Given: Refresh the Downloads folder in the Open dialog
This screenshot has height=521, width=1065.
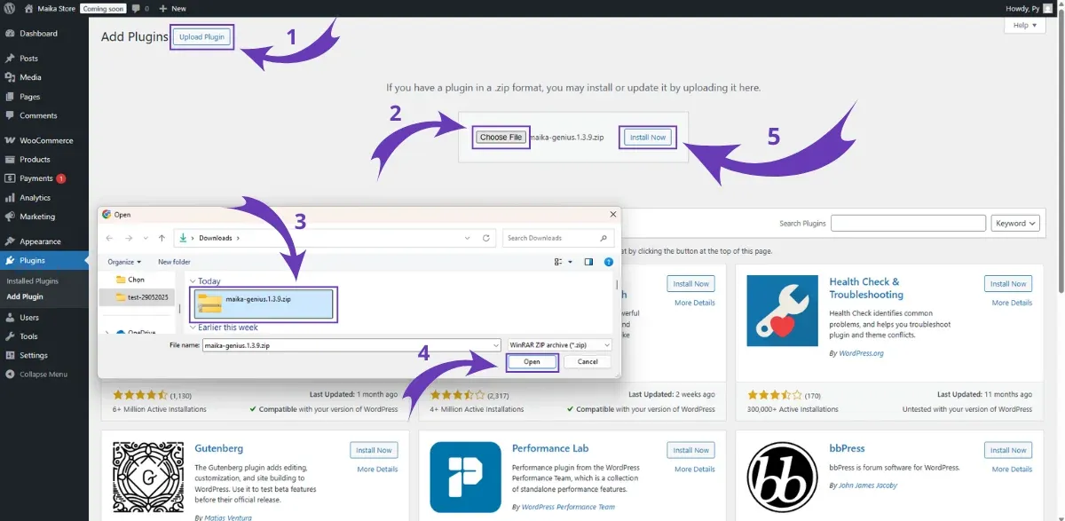Looking at the screenshot, I should (x=486, y=238).
